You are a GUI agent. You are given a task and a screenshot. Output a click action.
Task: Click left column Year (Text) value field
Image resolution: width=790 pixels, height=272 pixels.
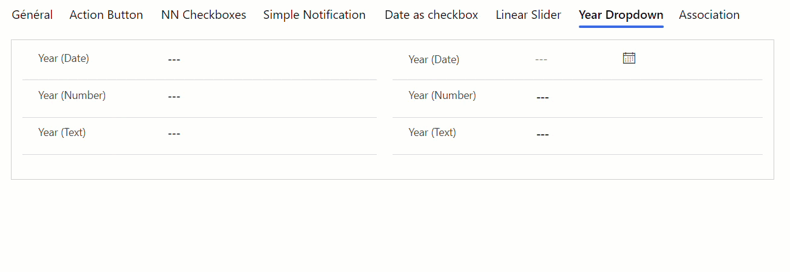[174, 134]
